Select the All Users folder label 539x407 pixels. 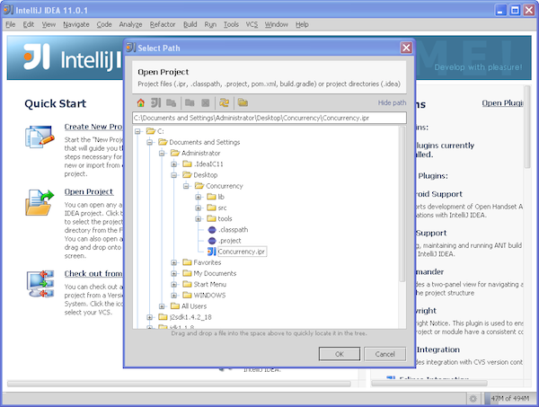click(x=194, y=306)
